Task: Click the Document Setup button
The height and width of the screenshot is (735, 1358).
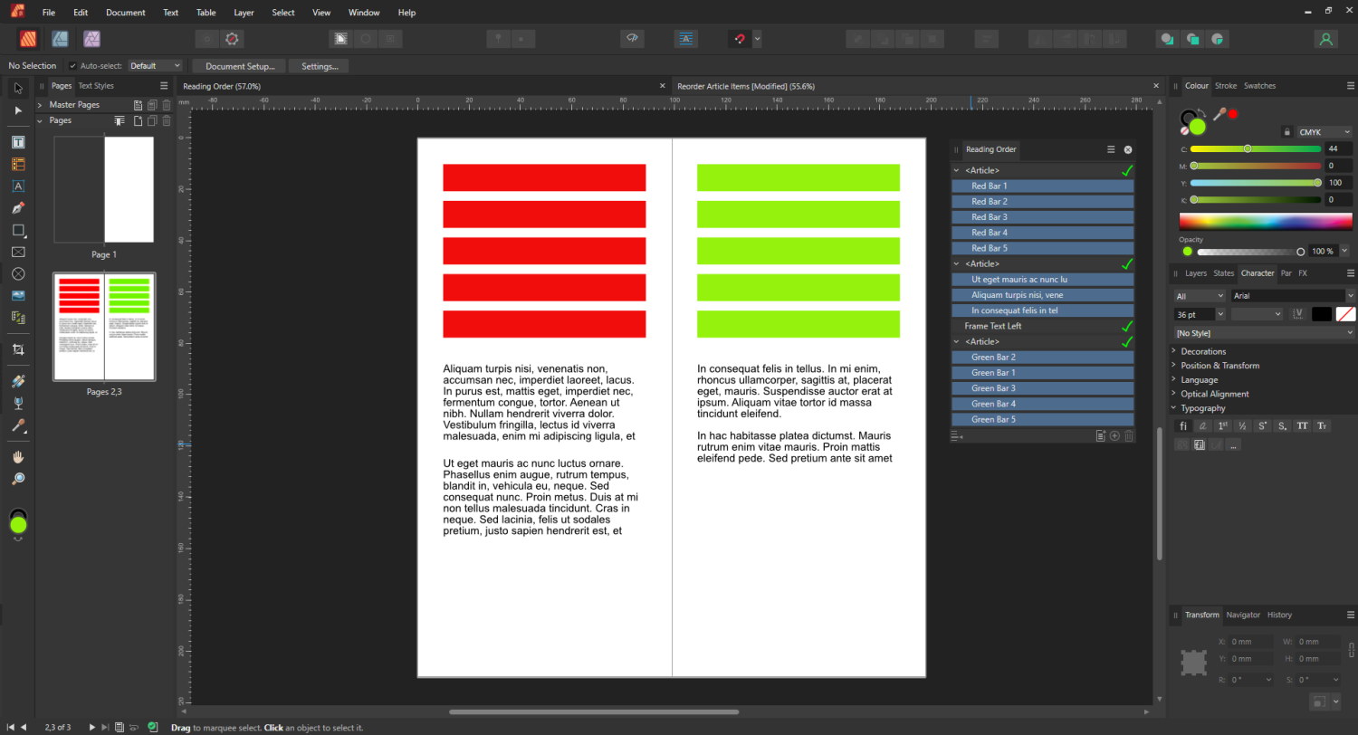Action: 239,66
